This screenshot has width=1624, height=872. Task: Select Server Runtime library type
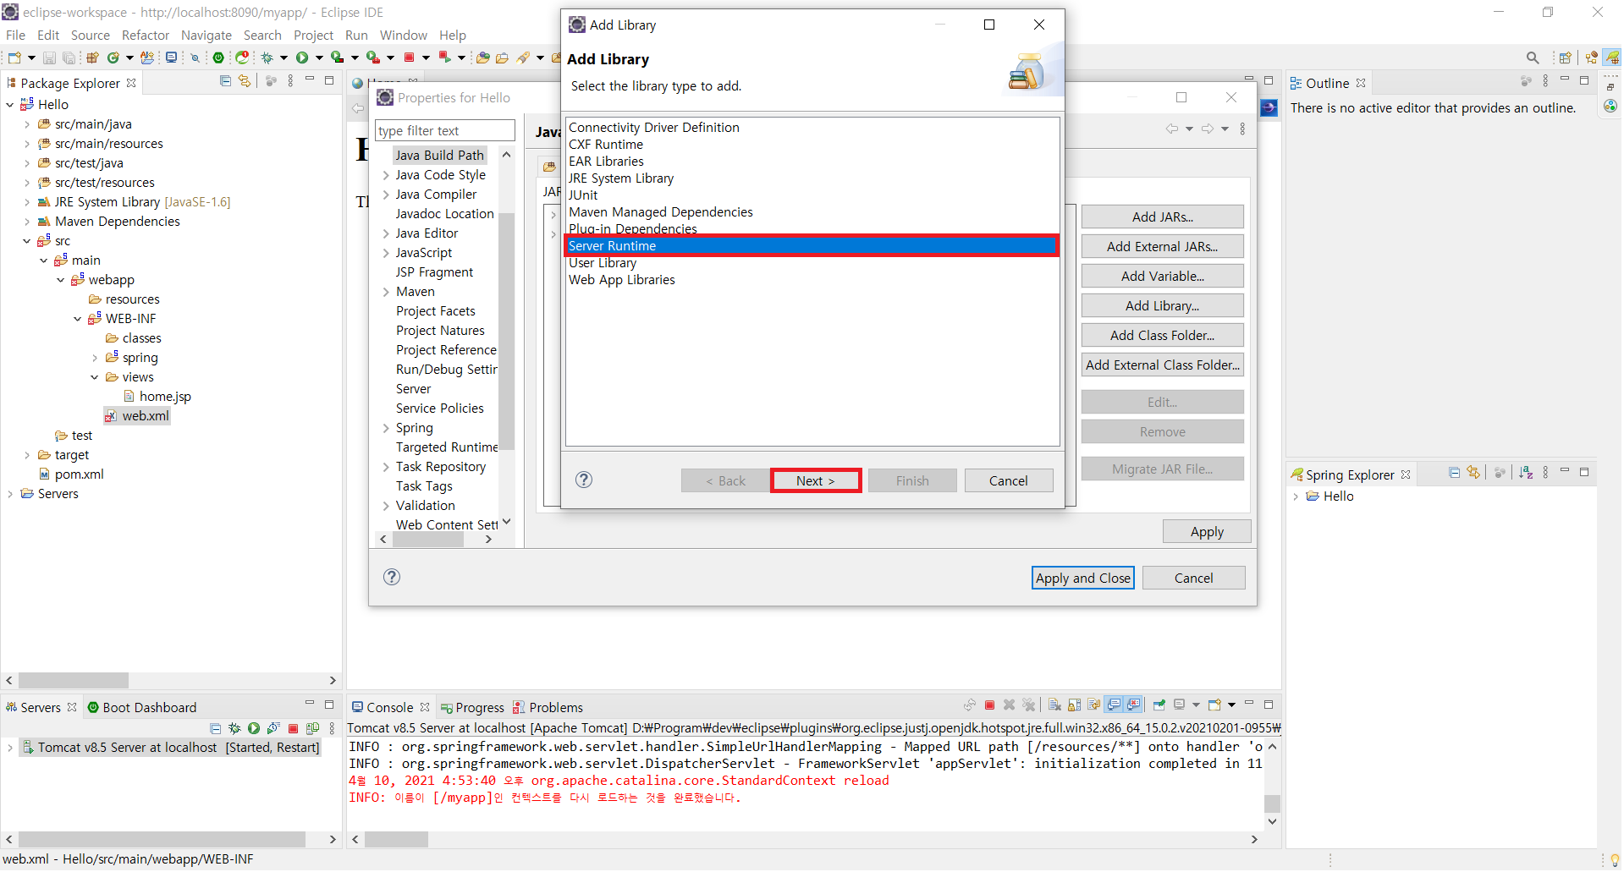812,246
